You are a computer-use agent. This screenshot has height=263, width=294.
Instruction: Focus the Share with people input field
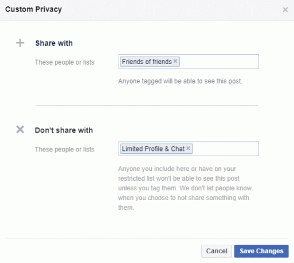(189, 62)
